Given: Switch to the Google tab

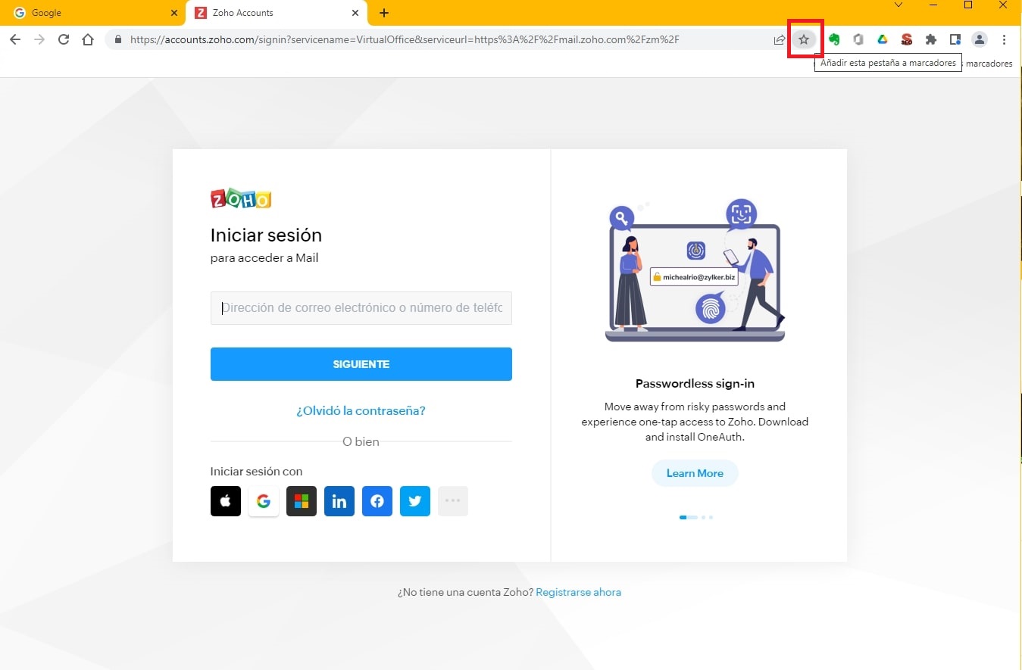Looking at the screenshot, I should coord(93,13).
